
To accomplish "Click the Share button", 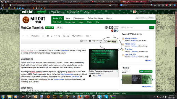I will click(x=151, y=18).
